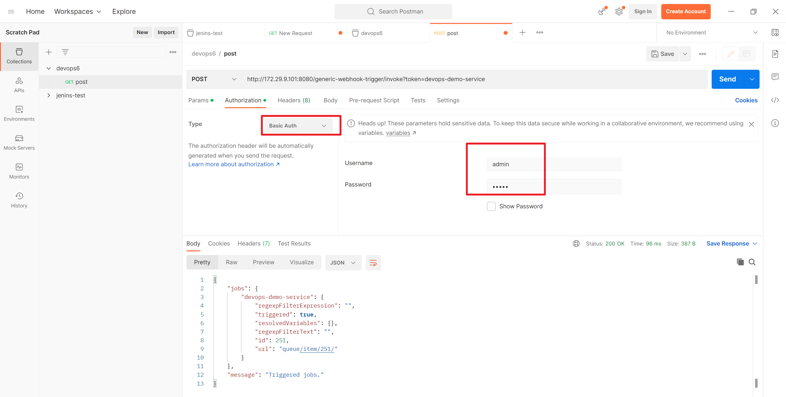Click the Username input field
786x397 pixels.
554,164
